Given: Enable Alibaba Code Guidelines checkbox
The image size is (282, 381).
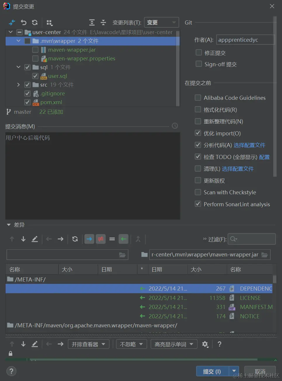Looking at the screenshot, I should (198, 97).
